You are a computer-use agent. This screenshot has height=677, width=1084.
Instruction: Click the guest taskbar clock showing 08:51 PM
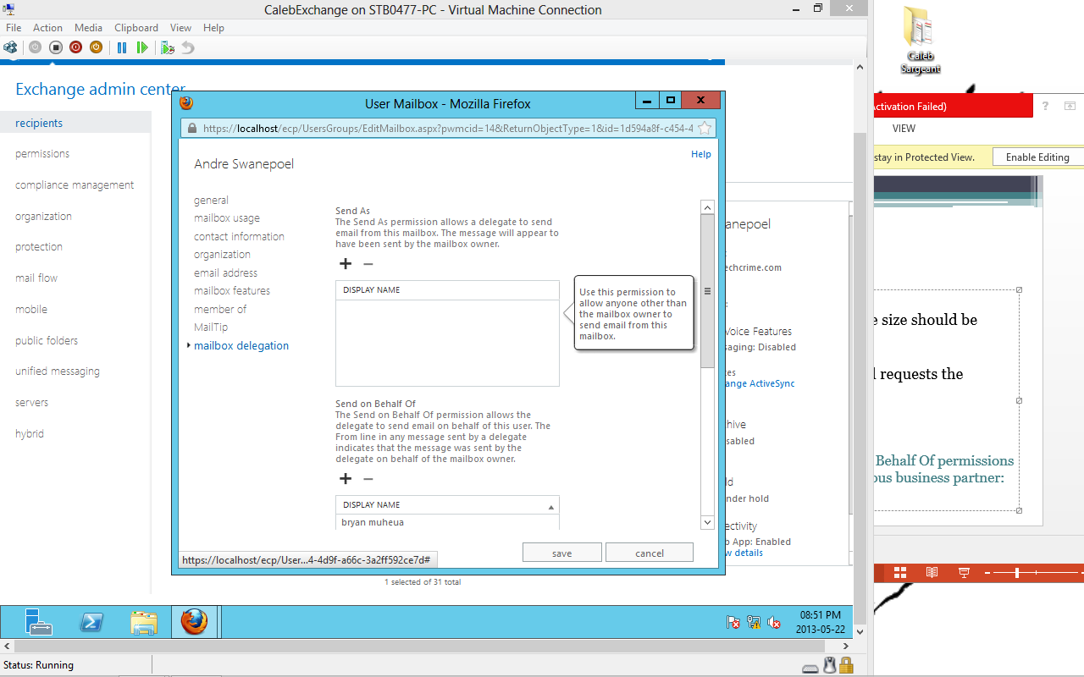(820, 622)
